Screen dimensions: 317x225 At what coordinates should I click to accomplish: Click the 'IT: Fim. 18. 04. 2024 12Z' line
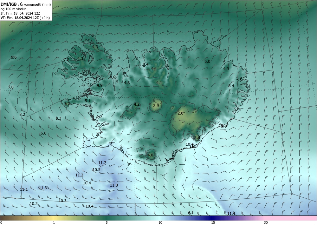tap(20, 13)
